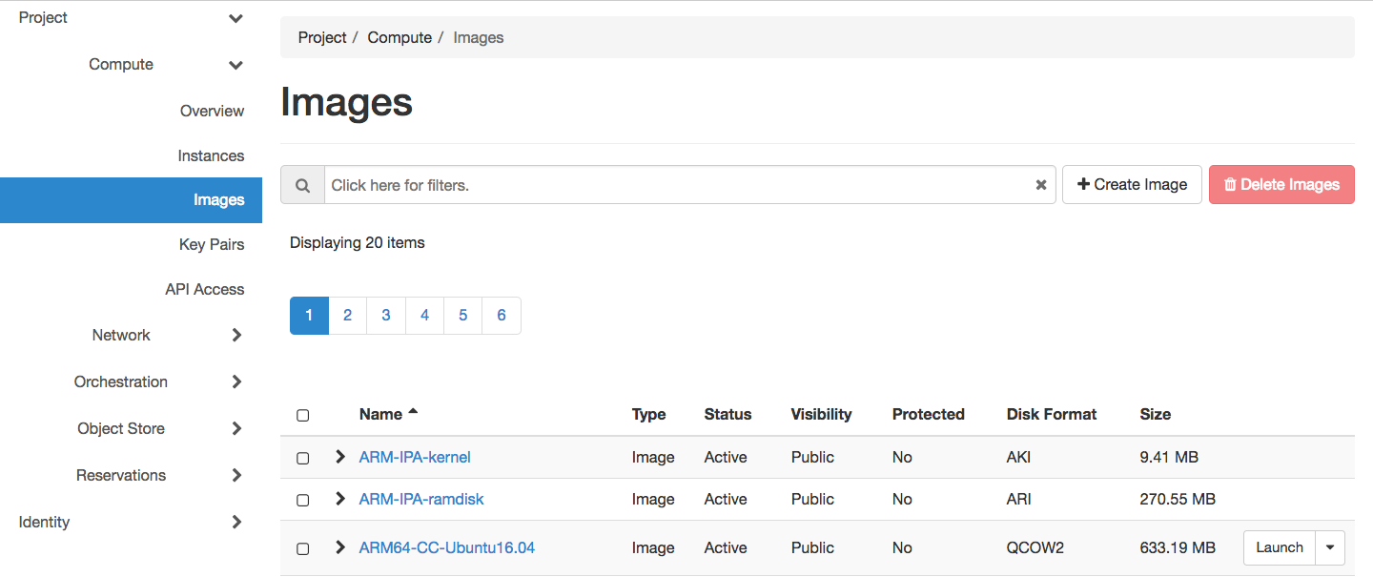Image resolution: width=1373 pixels, height=577 pixels.
Task: Go to page 2 of results
Action: click(348, 316)
